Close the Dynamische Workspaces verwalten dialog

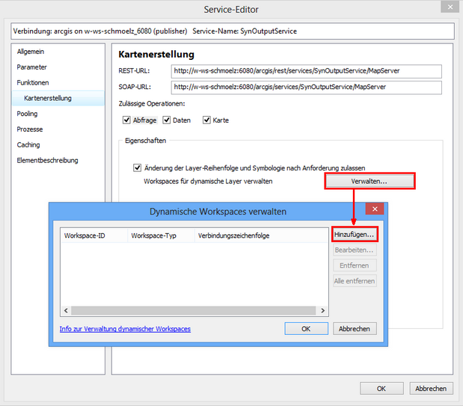(375, 209)
